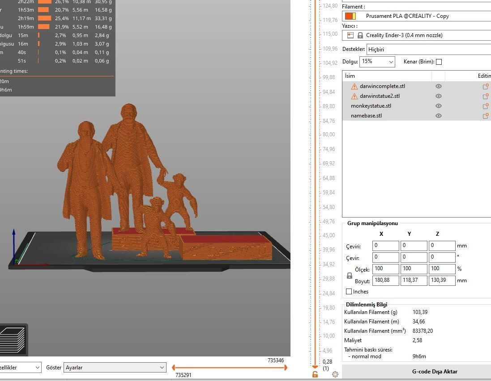Click the Çeviri Y input field
Viewport: 491px width, 381px height.
414,246
